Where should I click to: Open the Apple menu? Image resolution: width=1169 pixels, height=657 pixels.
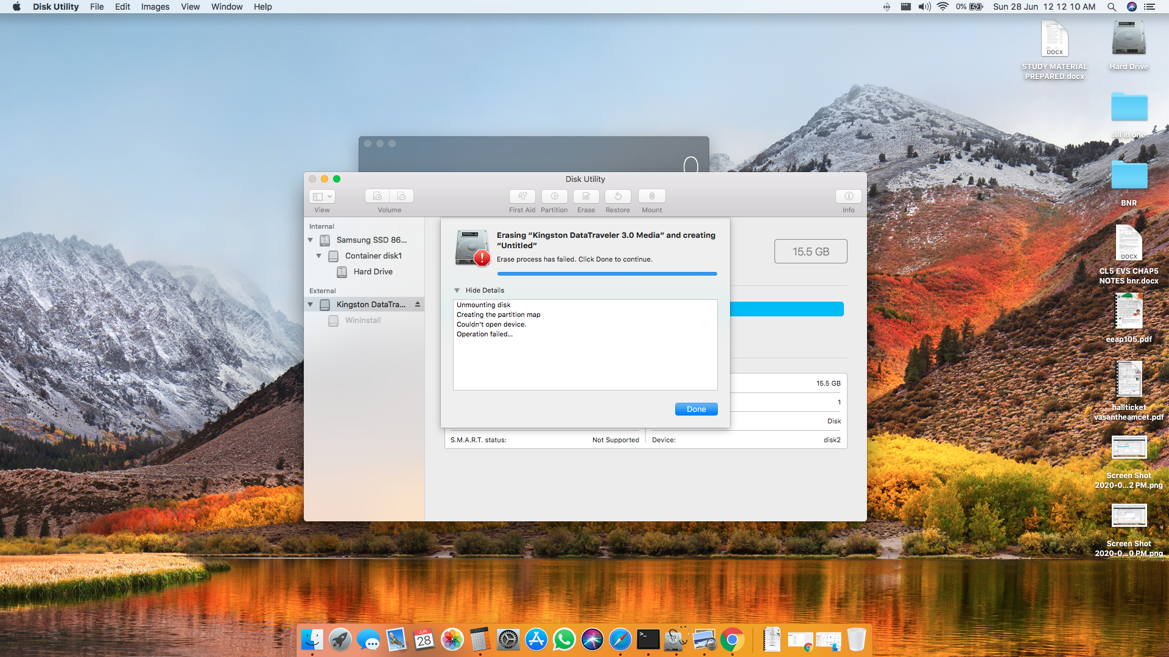[16, 7]
